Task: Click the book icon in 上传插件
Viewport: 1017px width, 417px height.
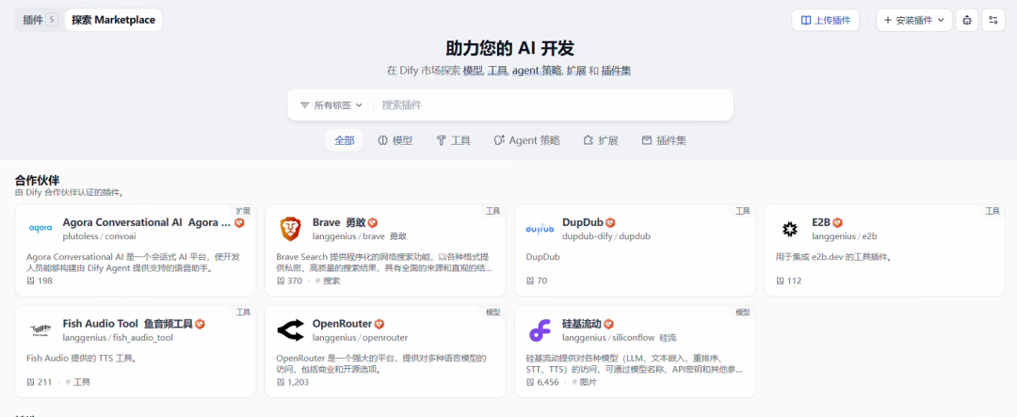Action: click(805, 20)
